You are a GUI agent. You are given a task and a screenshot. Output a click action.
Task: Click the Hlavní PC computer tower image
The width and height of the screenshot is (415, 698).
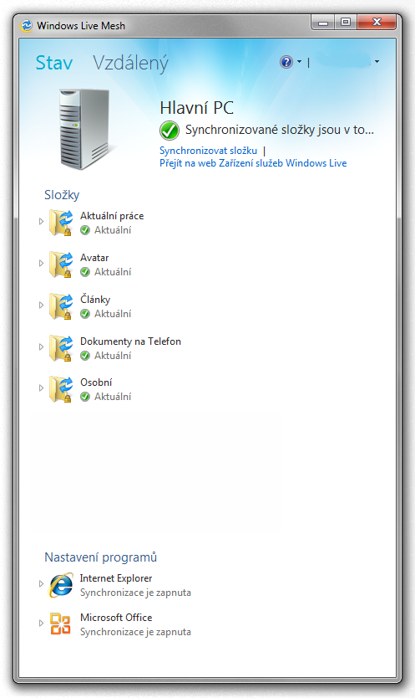85,129
